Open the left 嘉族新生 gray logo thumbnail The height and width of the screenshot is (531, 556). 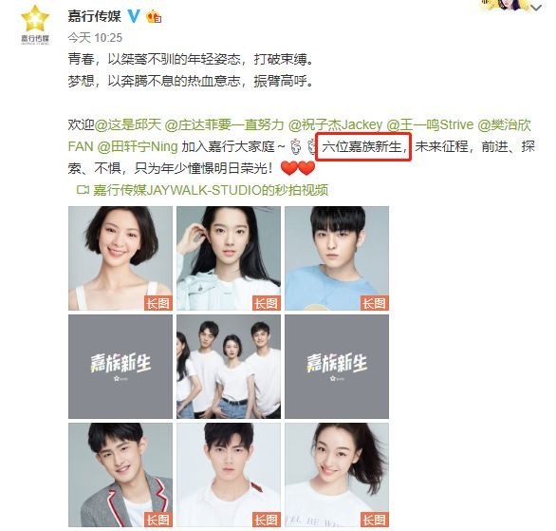[120, 367]
